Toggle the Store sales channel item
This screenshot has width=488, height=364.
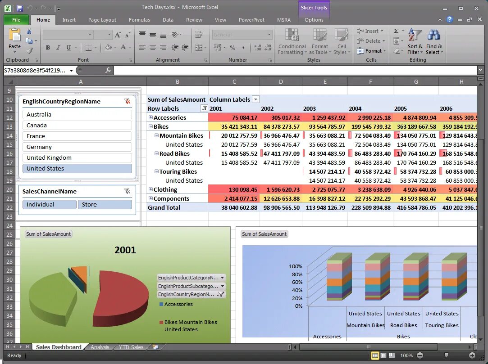(105, 205)
